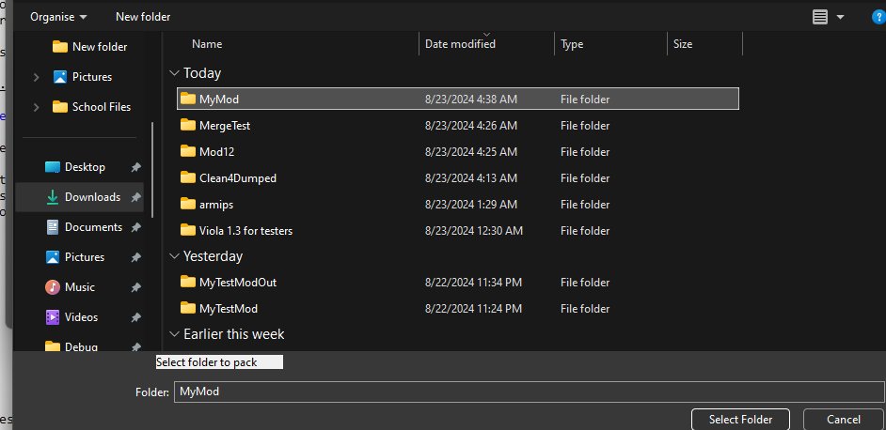Open the Organise dropdown menu

(x=58, y=17)
